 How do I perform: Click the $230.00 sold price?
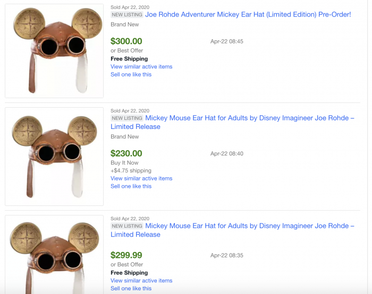pyautogui.click(x=126, y=153)
